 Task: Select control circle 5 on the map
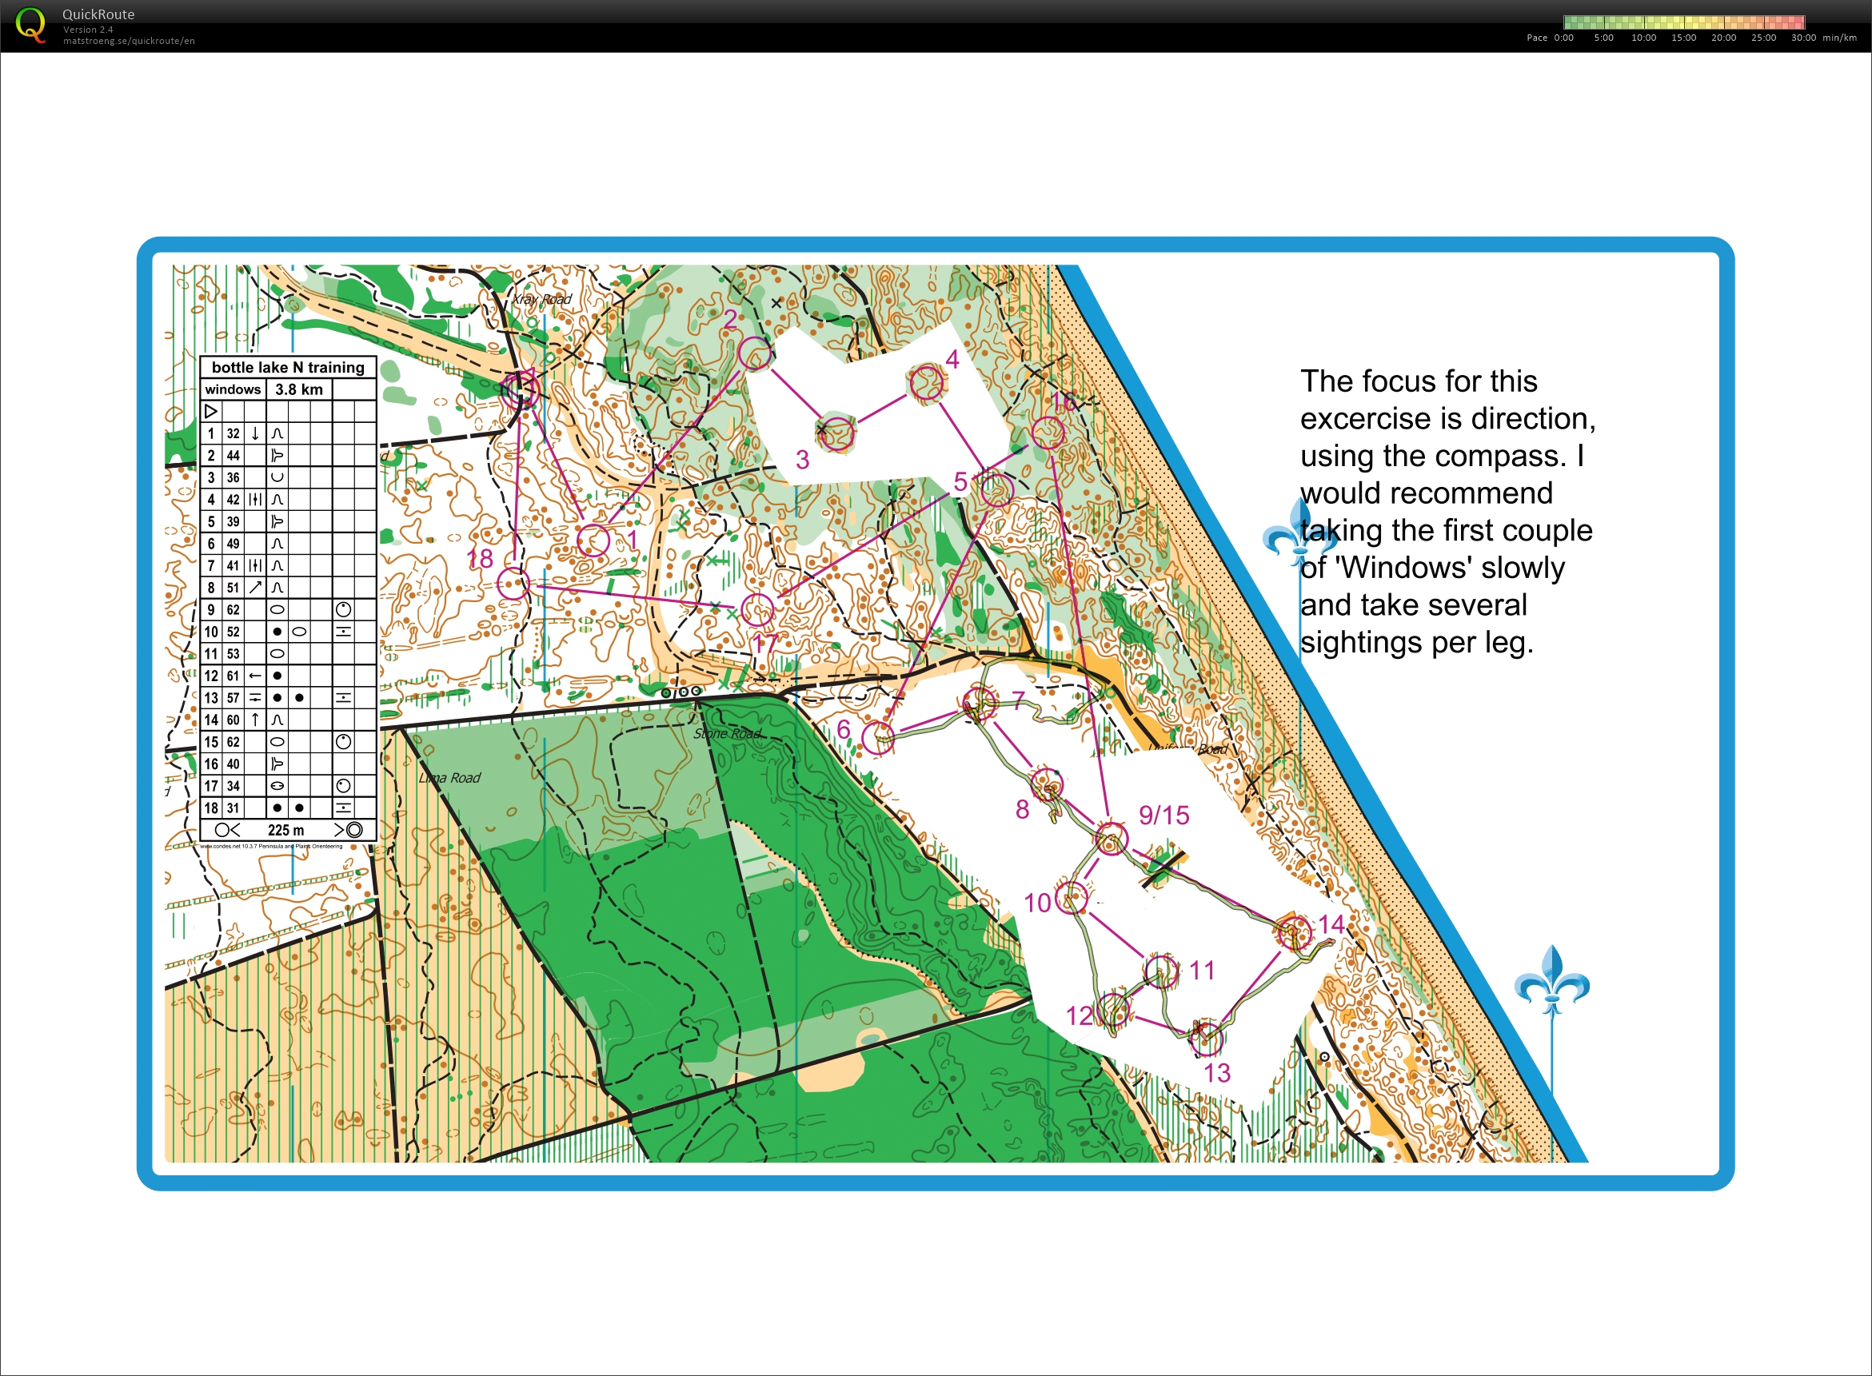pyautogui.click(x=996, y=489)
